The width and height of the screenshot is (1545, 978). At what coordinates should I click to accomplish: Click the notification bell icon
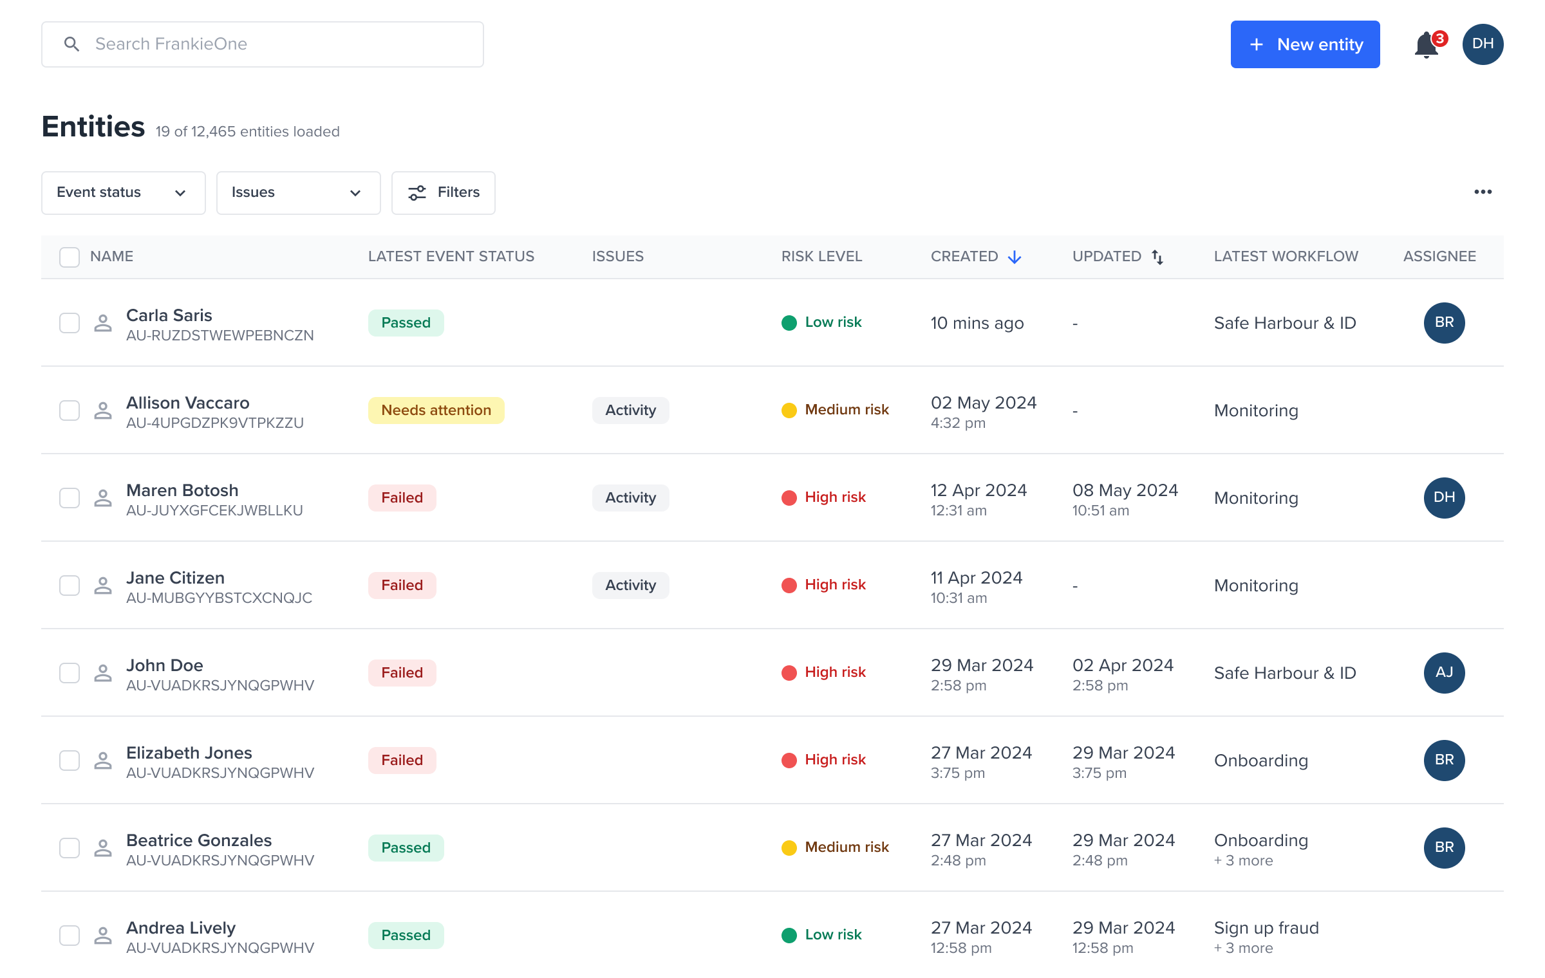[x=1427, y=45]
